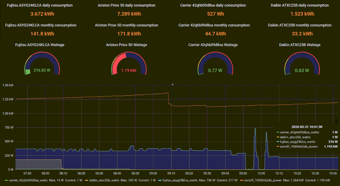Click the Max: 736 W fujitsu legend value
The image size is (340, 186).
click(207, 180)
